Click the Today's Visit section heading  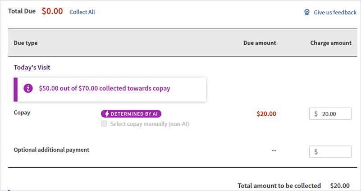click(32, 68)
